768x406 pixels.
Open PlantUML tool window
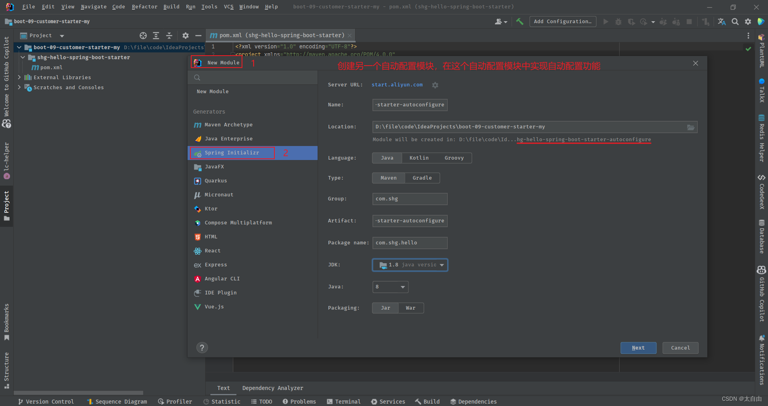point(762,51)
